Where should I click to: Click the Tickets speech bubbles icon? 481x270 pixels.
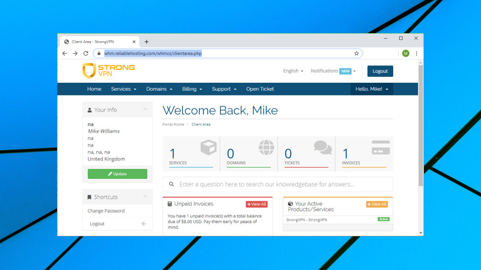tap(323, 148)
